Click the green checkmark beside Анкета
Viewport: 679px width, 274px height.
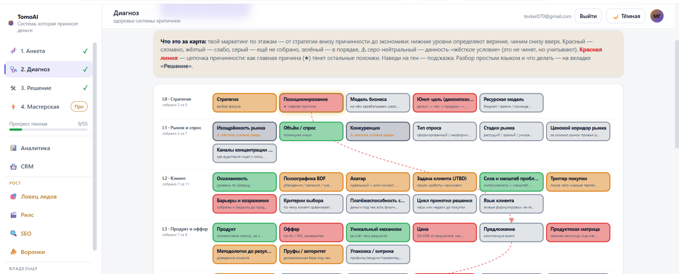(x=85, y=51)
